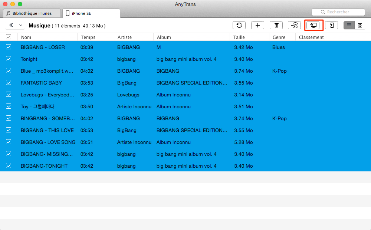The image size is (371, 230).
Task: Click the 03:50 duration of Toy
Action: (x=86, y=106)
